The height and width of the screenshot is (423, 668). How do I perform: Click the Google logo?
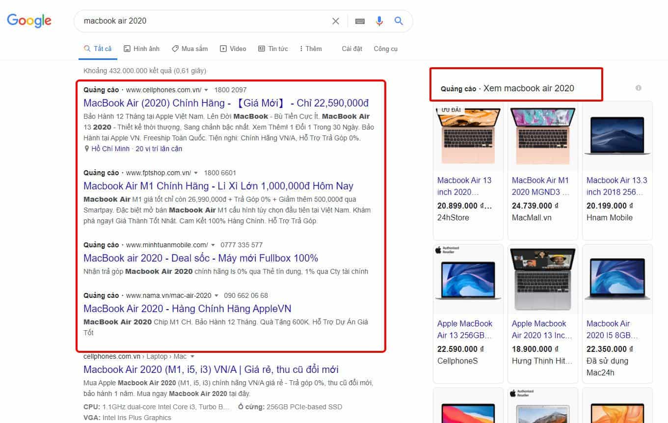tap(29, 21)
